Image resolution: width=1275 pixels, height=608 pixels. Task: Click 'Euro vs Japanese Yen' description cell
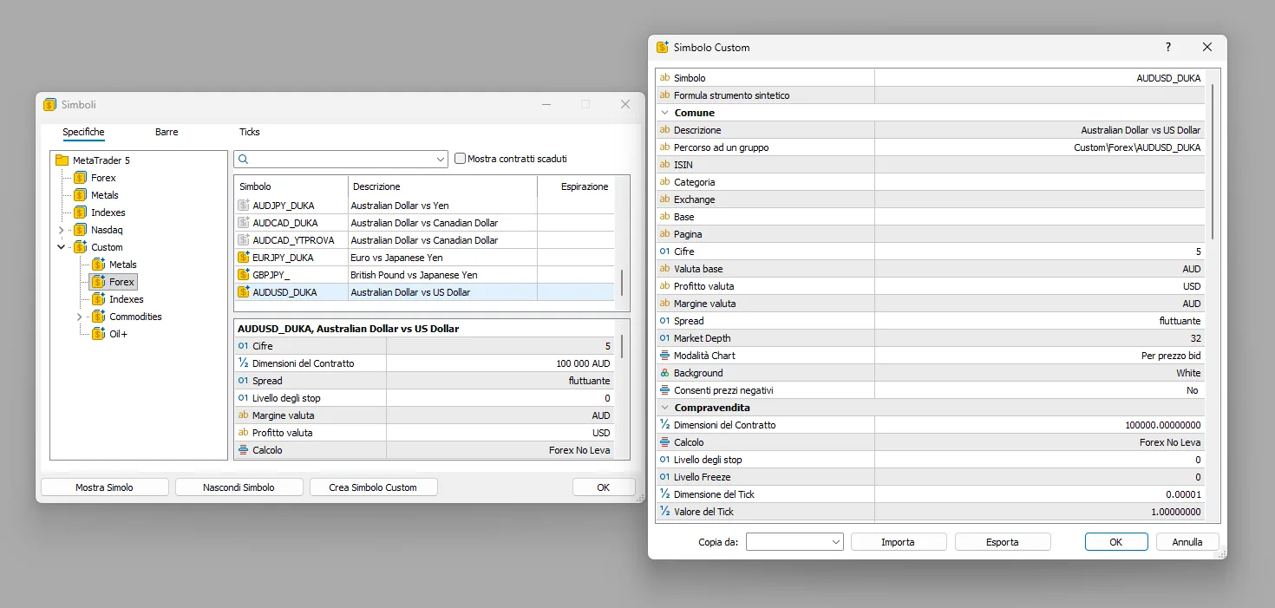442,258
